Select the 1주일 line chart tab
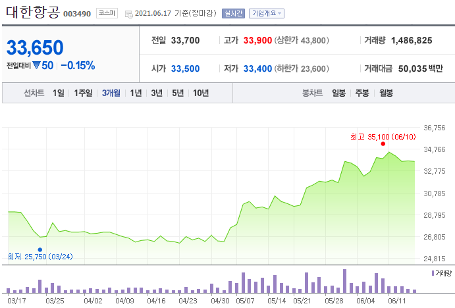The width and height of the screenshot is (455, 308). [x=83, y=93]
